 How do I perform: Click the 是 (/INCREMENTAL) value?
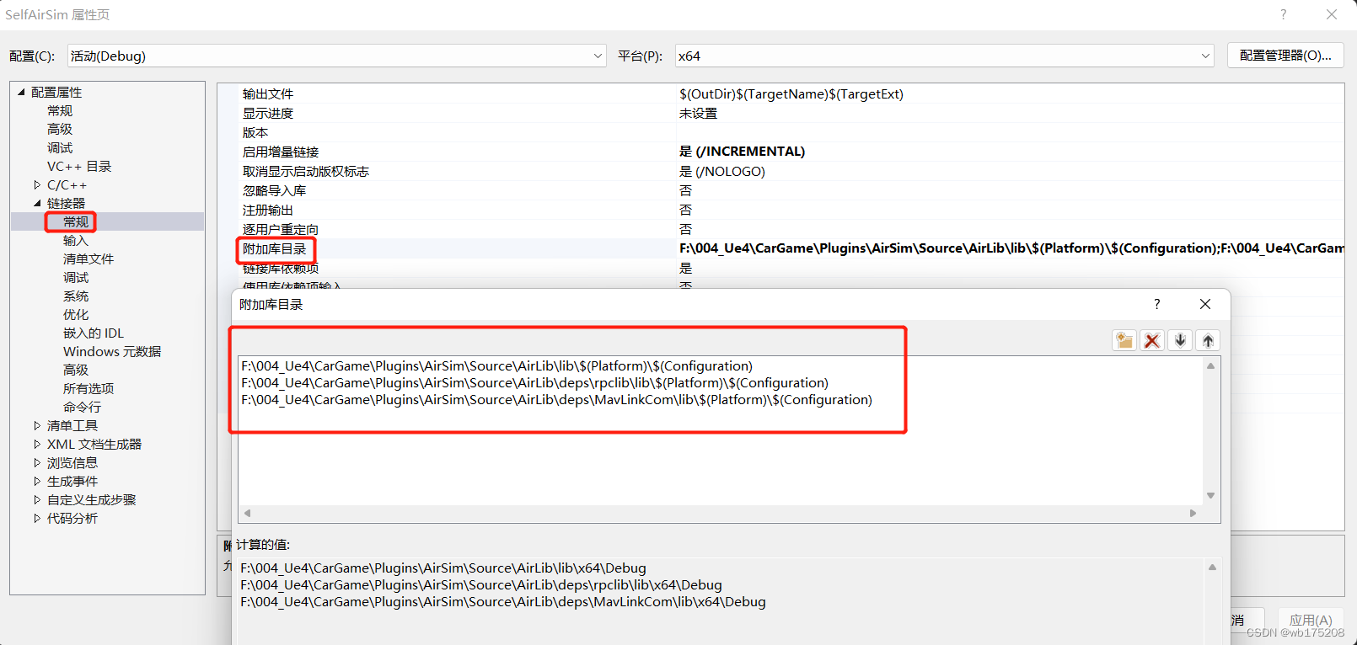click(742, 152)
